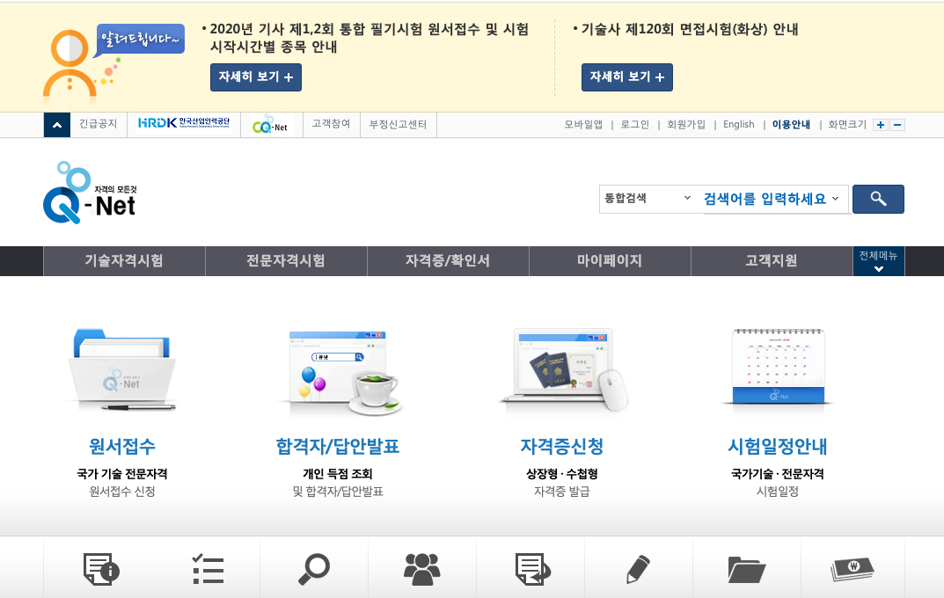Open the 기술자격시험 menu
Image resolution: width=944 pixels, height=598 pixels.
124,261
